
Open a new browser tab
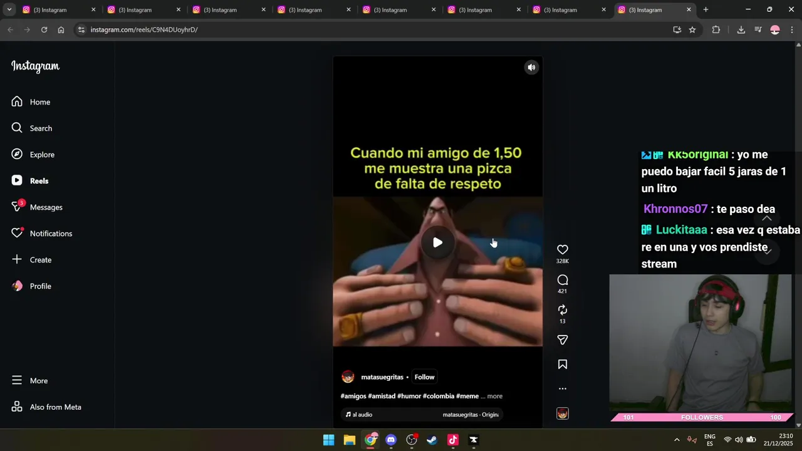click(x=706, y=9)
